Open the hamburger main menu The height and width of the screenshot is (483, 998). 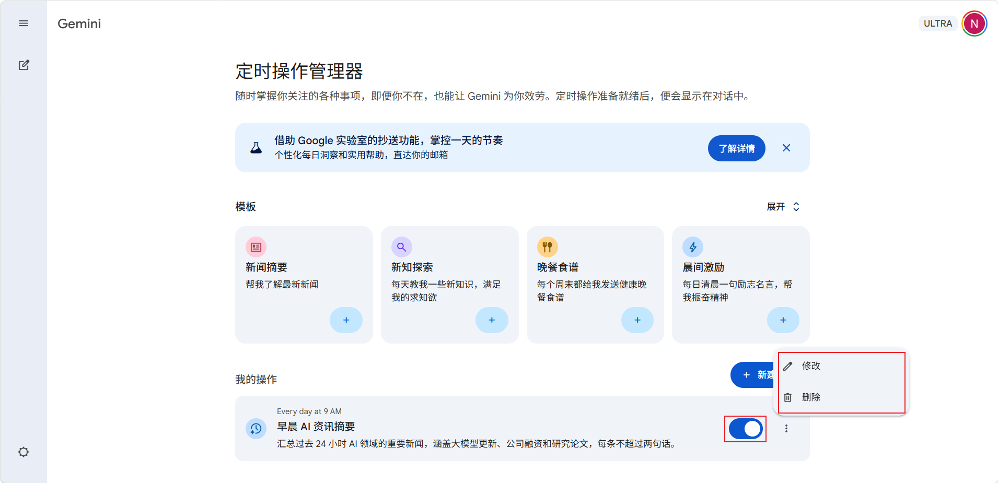[24, 23]
